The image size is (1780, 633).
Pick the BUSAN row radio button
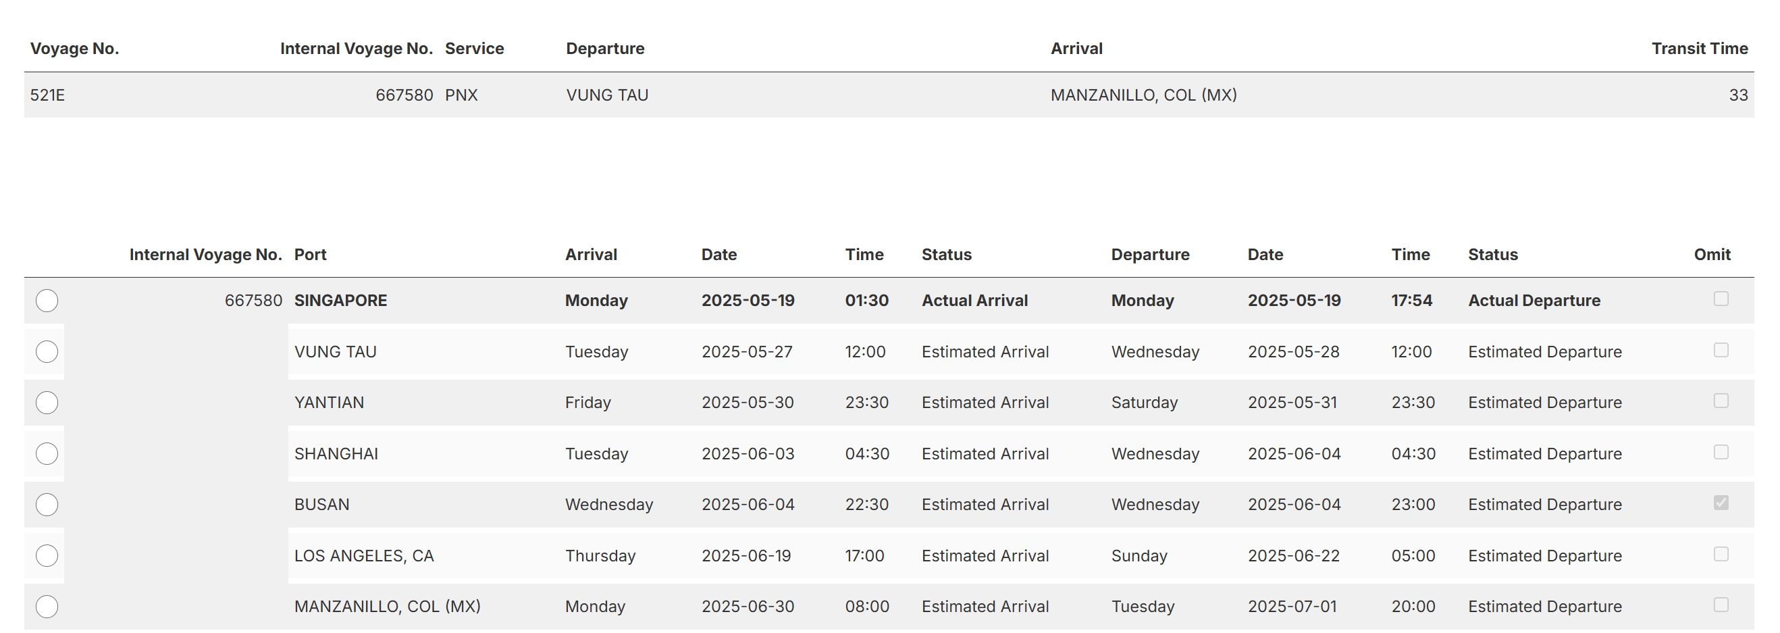[47, 505]
